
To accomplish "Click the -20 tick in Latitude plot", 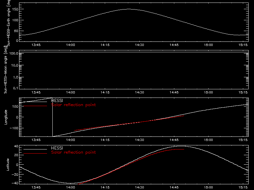I will click(15, 174).
